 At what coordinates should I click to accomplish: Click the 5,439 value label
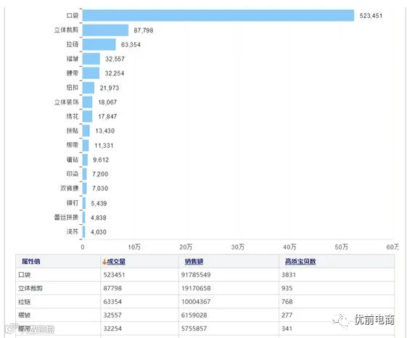point(99,204)
